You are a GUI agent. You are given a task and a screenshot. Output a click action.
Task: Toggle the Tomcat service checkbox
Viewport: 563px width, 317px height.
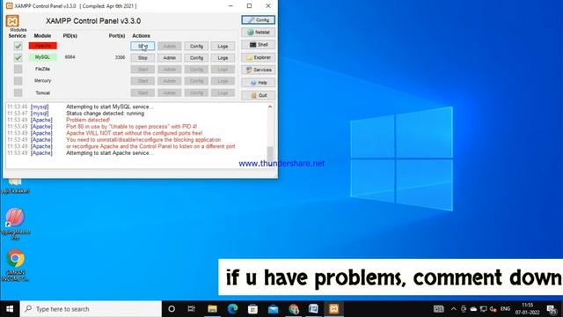tap(18, 92)
